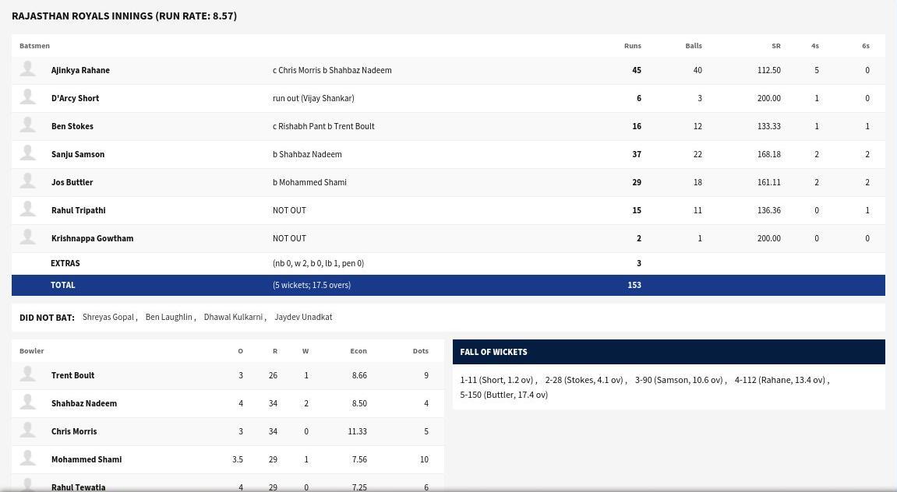Click Jaydev Unadkat in did not bat
The height and width of the screenshot is (492, 897).
point(303,317)
